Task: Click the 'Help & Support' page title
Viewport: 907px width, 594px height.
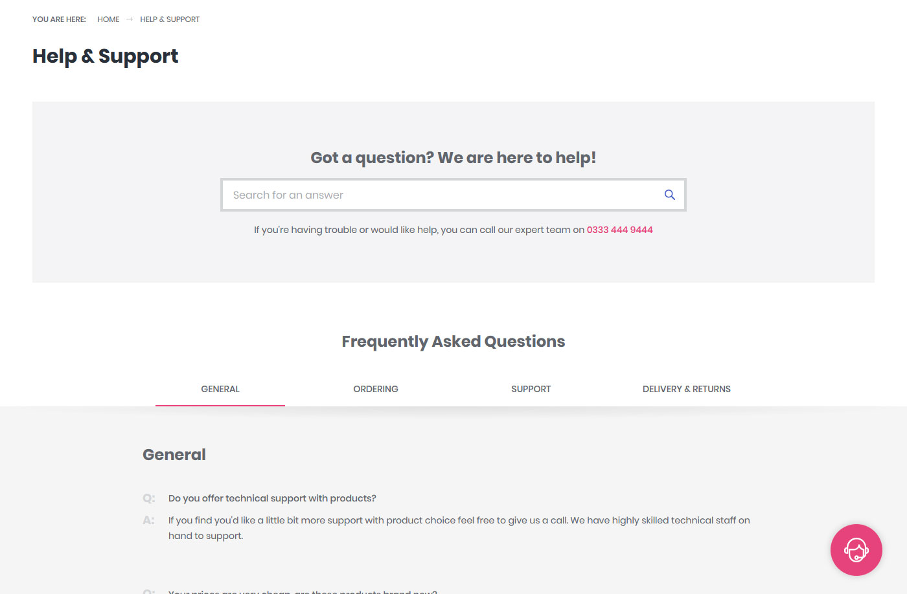Action: pos(106,56)
